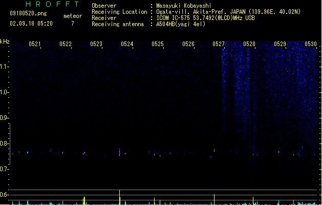Select the file name 09180520.png
This screenshot has width=322, height=205.
28,13
